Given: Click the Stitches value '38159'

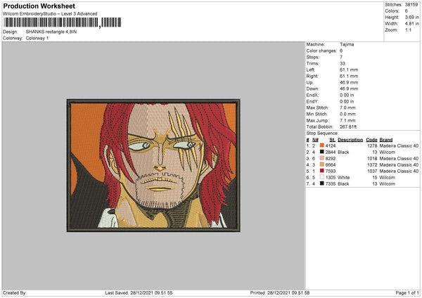Looking at the screenshot, I should [x=411, y=5].
